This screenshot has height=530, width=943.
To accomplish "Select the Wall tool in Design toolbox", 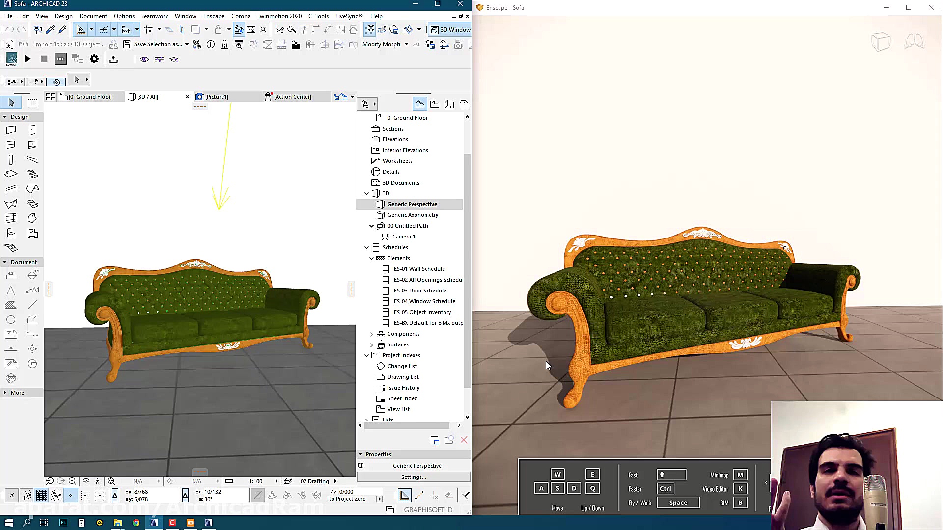I will (11, 130).
